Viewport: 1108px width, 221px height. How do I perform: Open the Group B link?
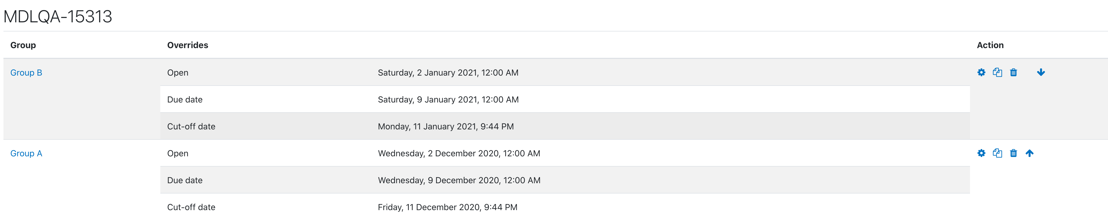click(x=26, y=73)
